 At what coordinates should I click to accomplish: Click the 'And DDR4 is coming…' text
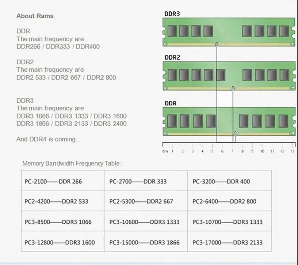pos(49,139)
